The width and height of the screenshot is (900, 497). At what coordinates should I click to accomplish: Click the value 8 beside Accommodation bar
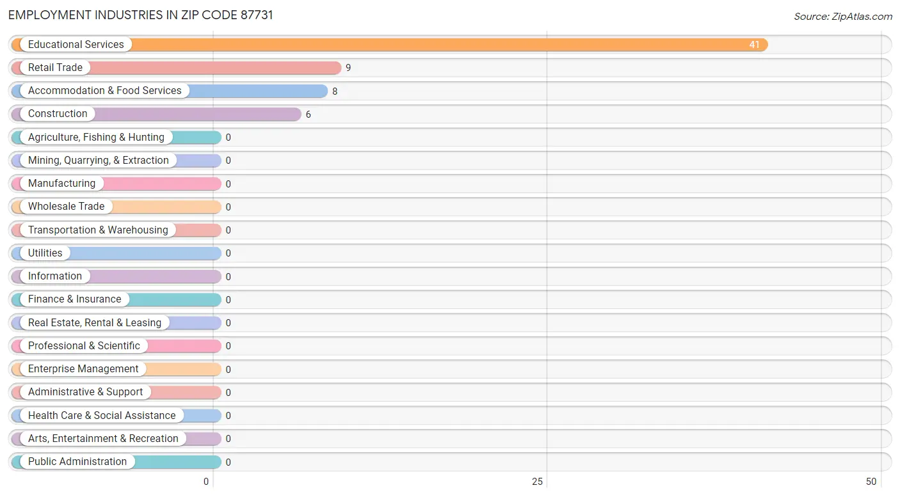pos(335,91)
